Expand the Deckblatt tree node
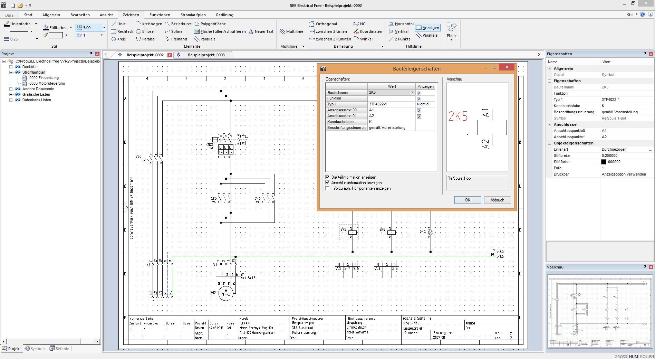 pos(11,67)
